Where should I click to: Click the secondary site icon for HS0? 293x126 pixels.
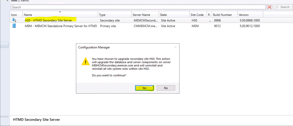pyautogui.click(x=14, y=20)
